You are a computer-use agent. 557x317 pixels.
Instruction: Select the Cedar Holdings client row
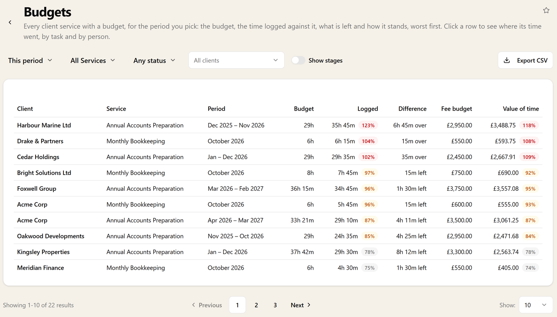278,157
